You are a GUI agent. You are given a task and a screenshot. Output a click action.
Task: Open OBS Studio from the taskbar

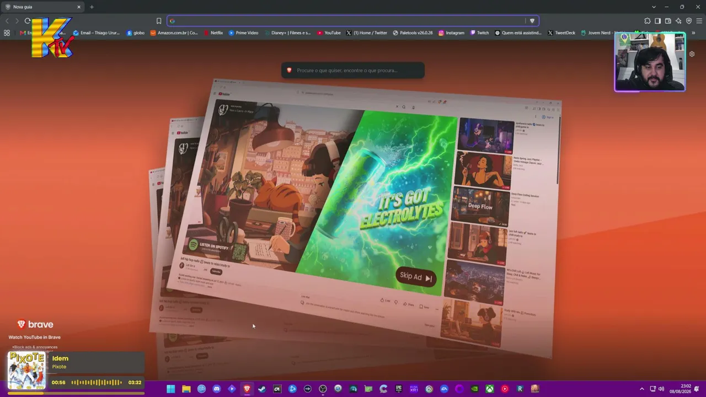tap(323, 389)
